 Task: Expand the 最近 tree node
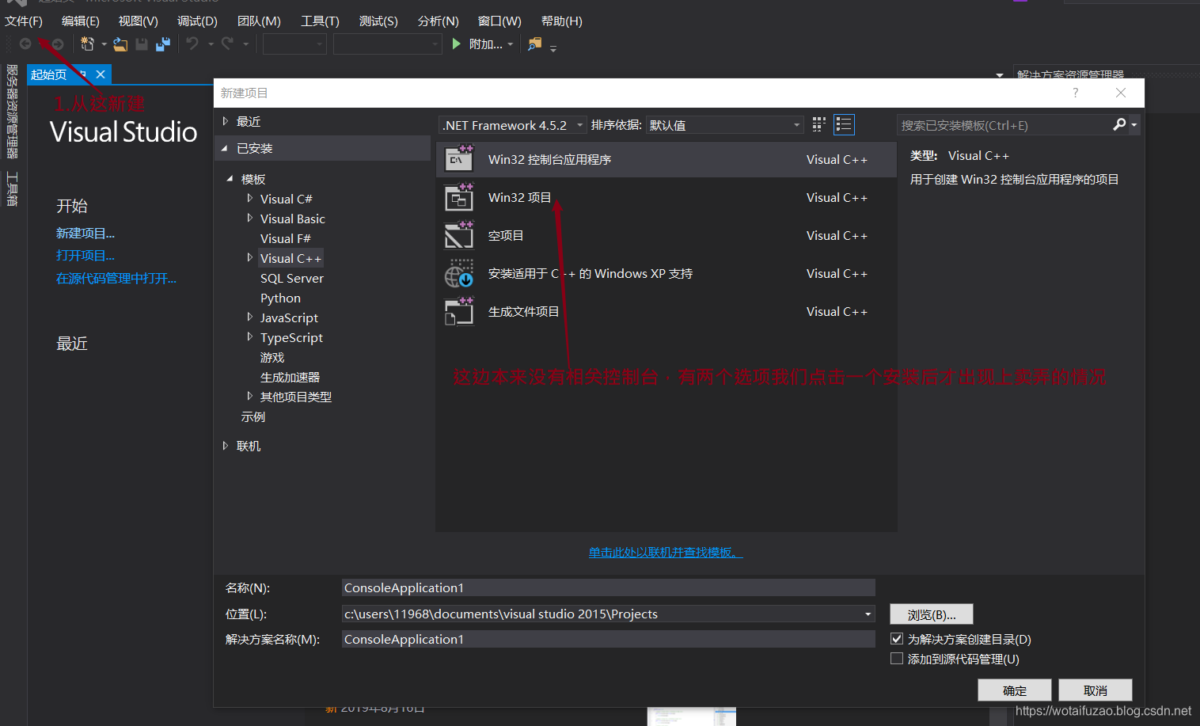click(x=225, y=121)
